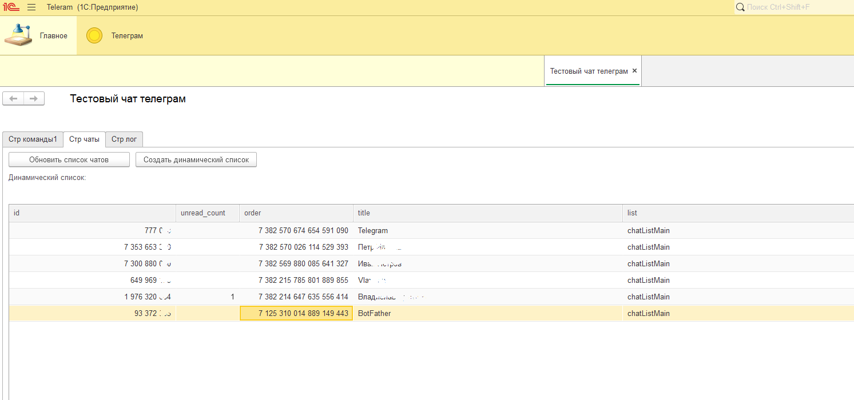Viewport: 854px width, 400px height.
Task: Click id cell starting with 7 353 653
Action: [x=92, y=247]
